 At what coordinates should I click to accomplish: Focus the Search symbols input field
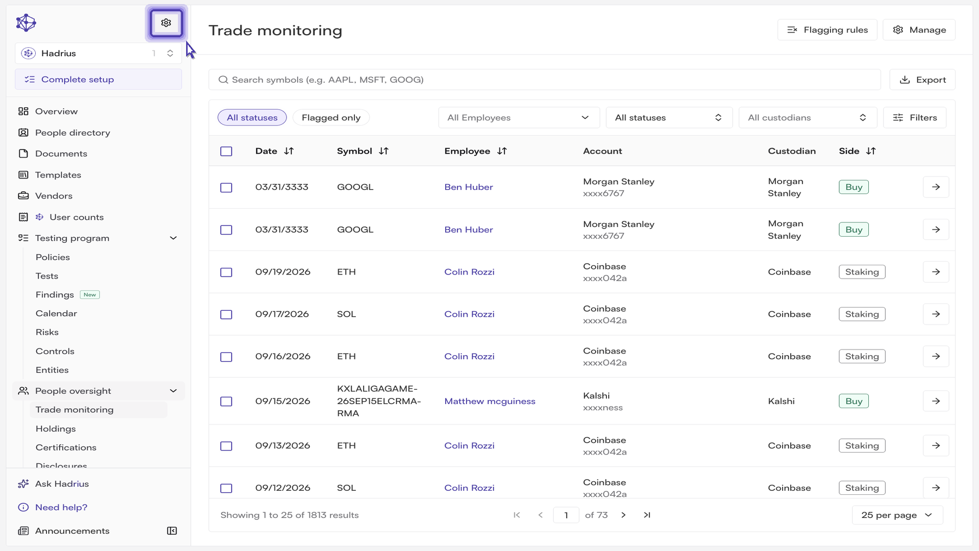[545, 80]
